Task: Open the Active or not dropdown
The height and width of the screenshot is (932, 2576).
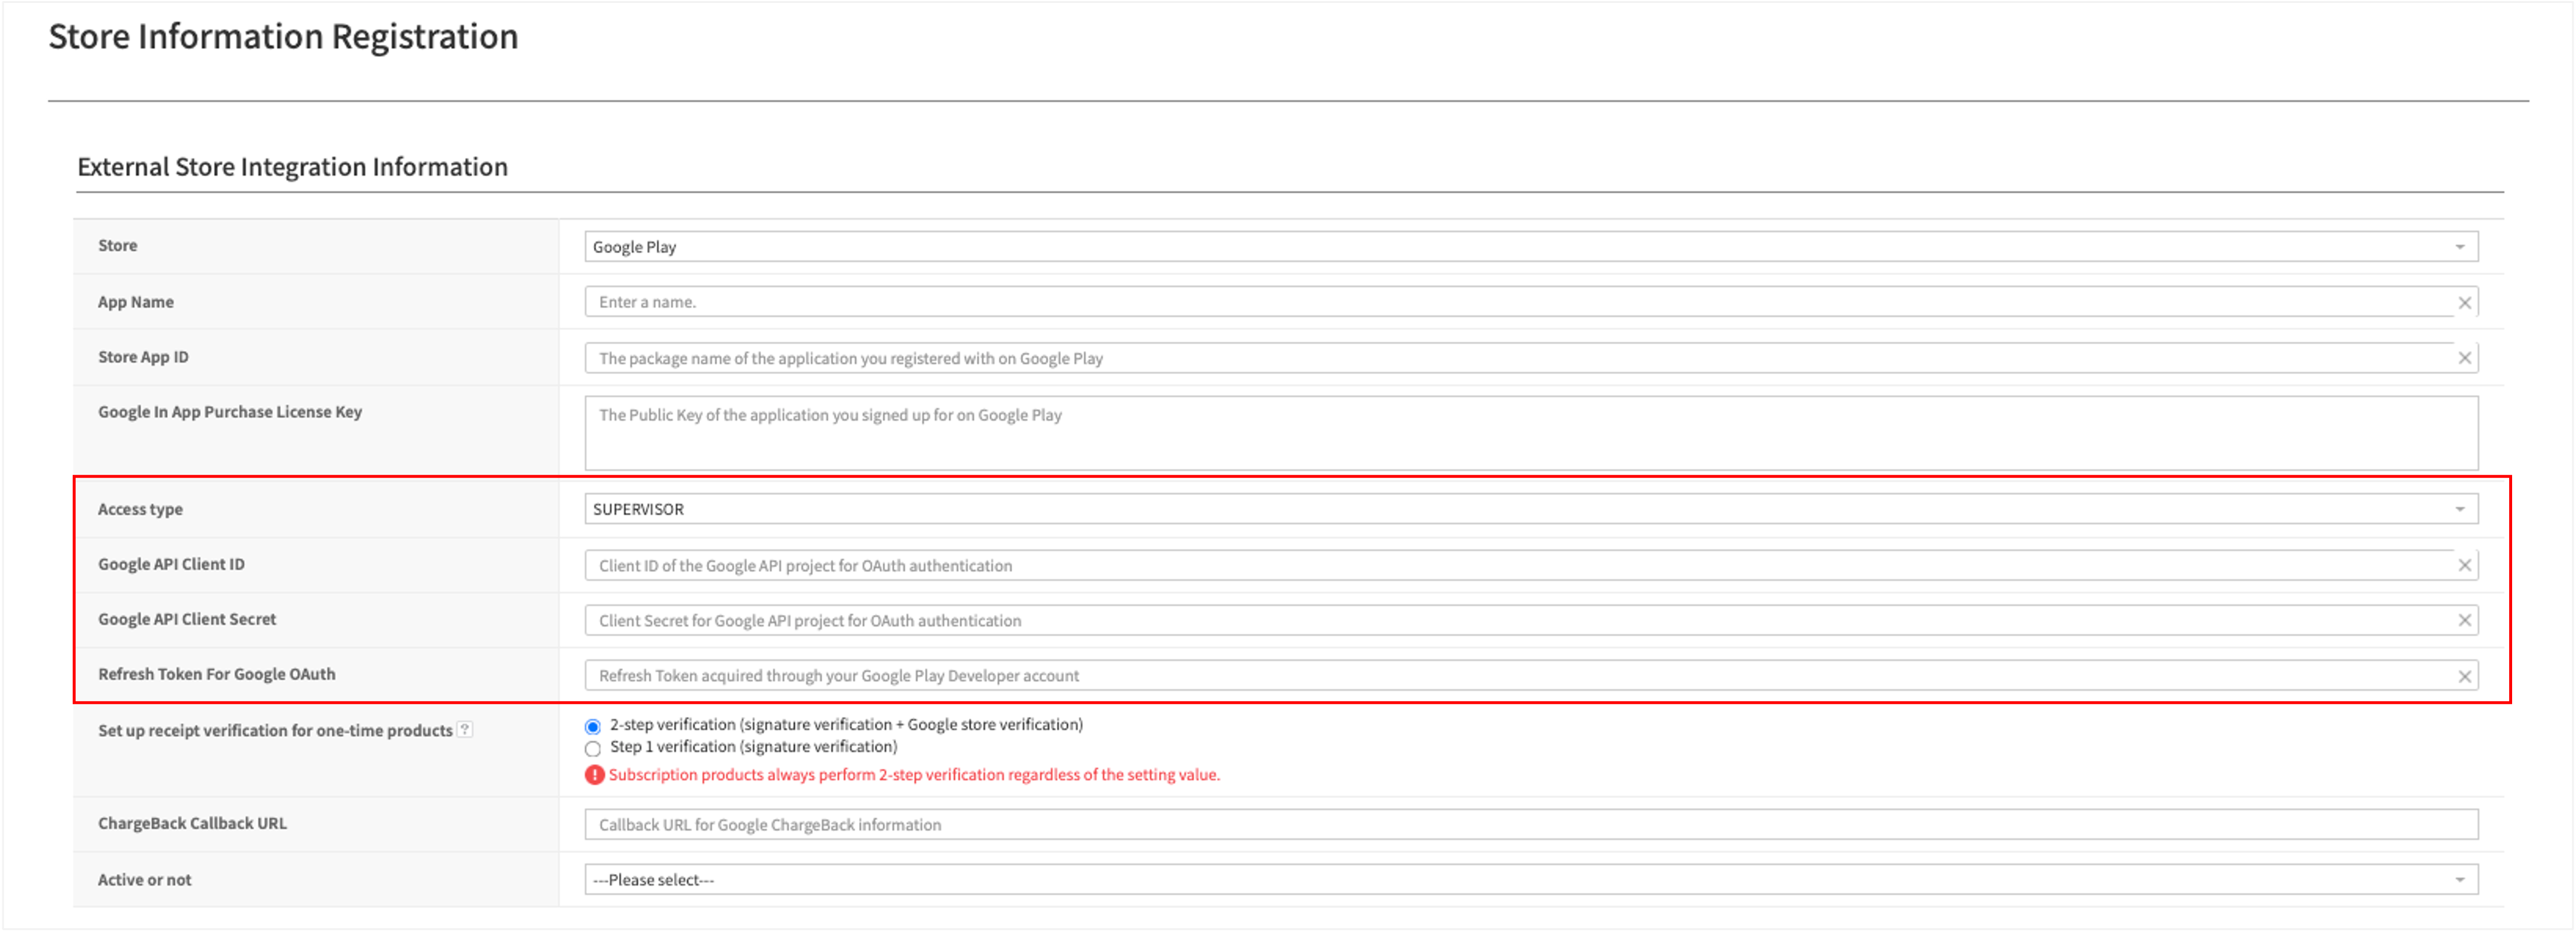Action: click(1531, 880)
